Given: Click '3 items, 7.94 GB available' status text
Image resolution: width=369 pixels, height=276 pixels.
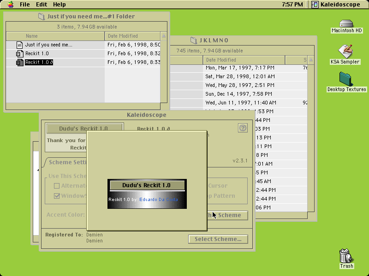Looking at the screenshot, I should tap(87, 27).
